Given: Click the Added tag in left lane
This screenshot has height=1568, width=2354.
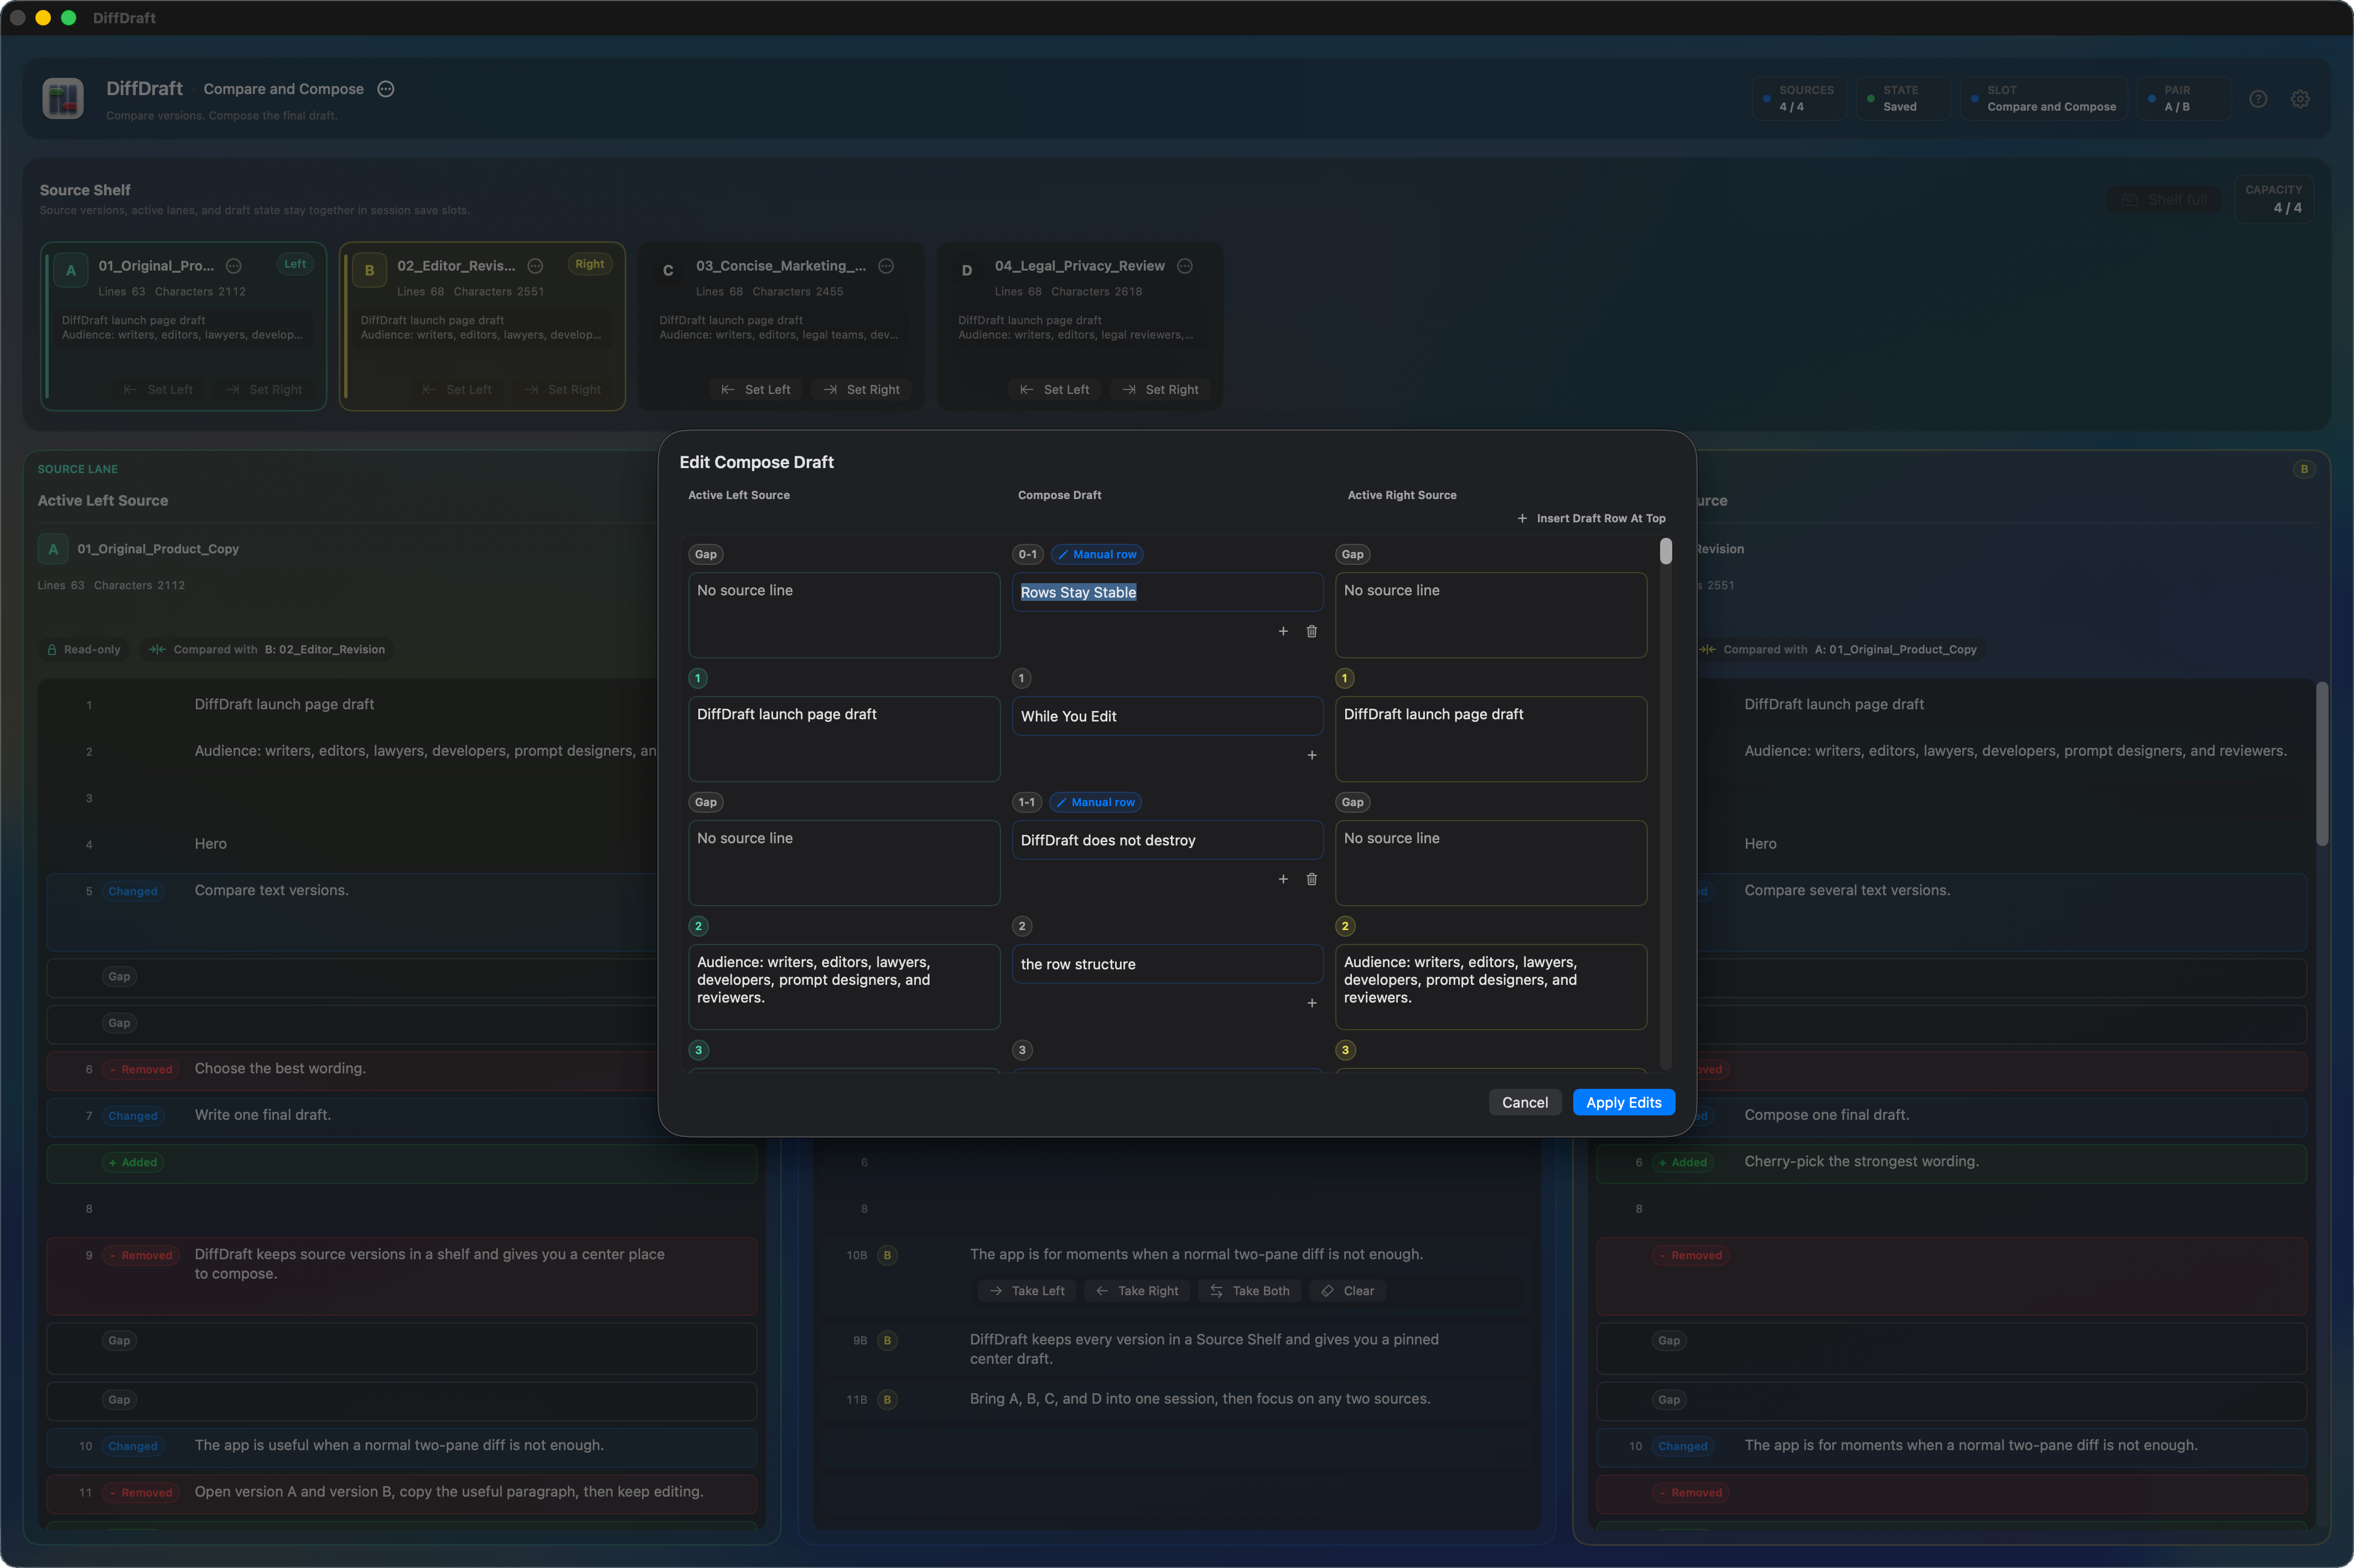Looking at the screenshot, I should [x=133, y=1162].
